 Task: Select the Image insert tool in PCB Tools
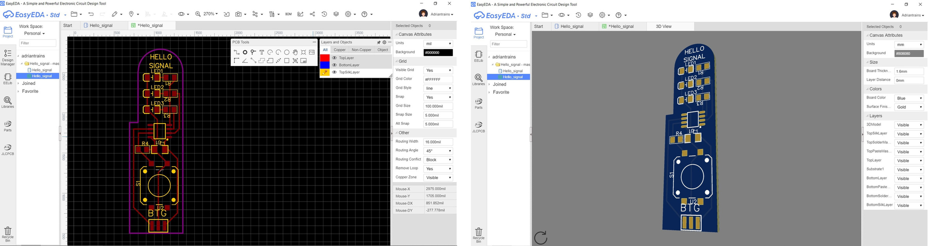[x=312, y=52]
